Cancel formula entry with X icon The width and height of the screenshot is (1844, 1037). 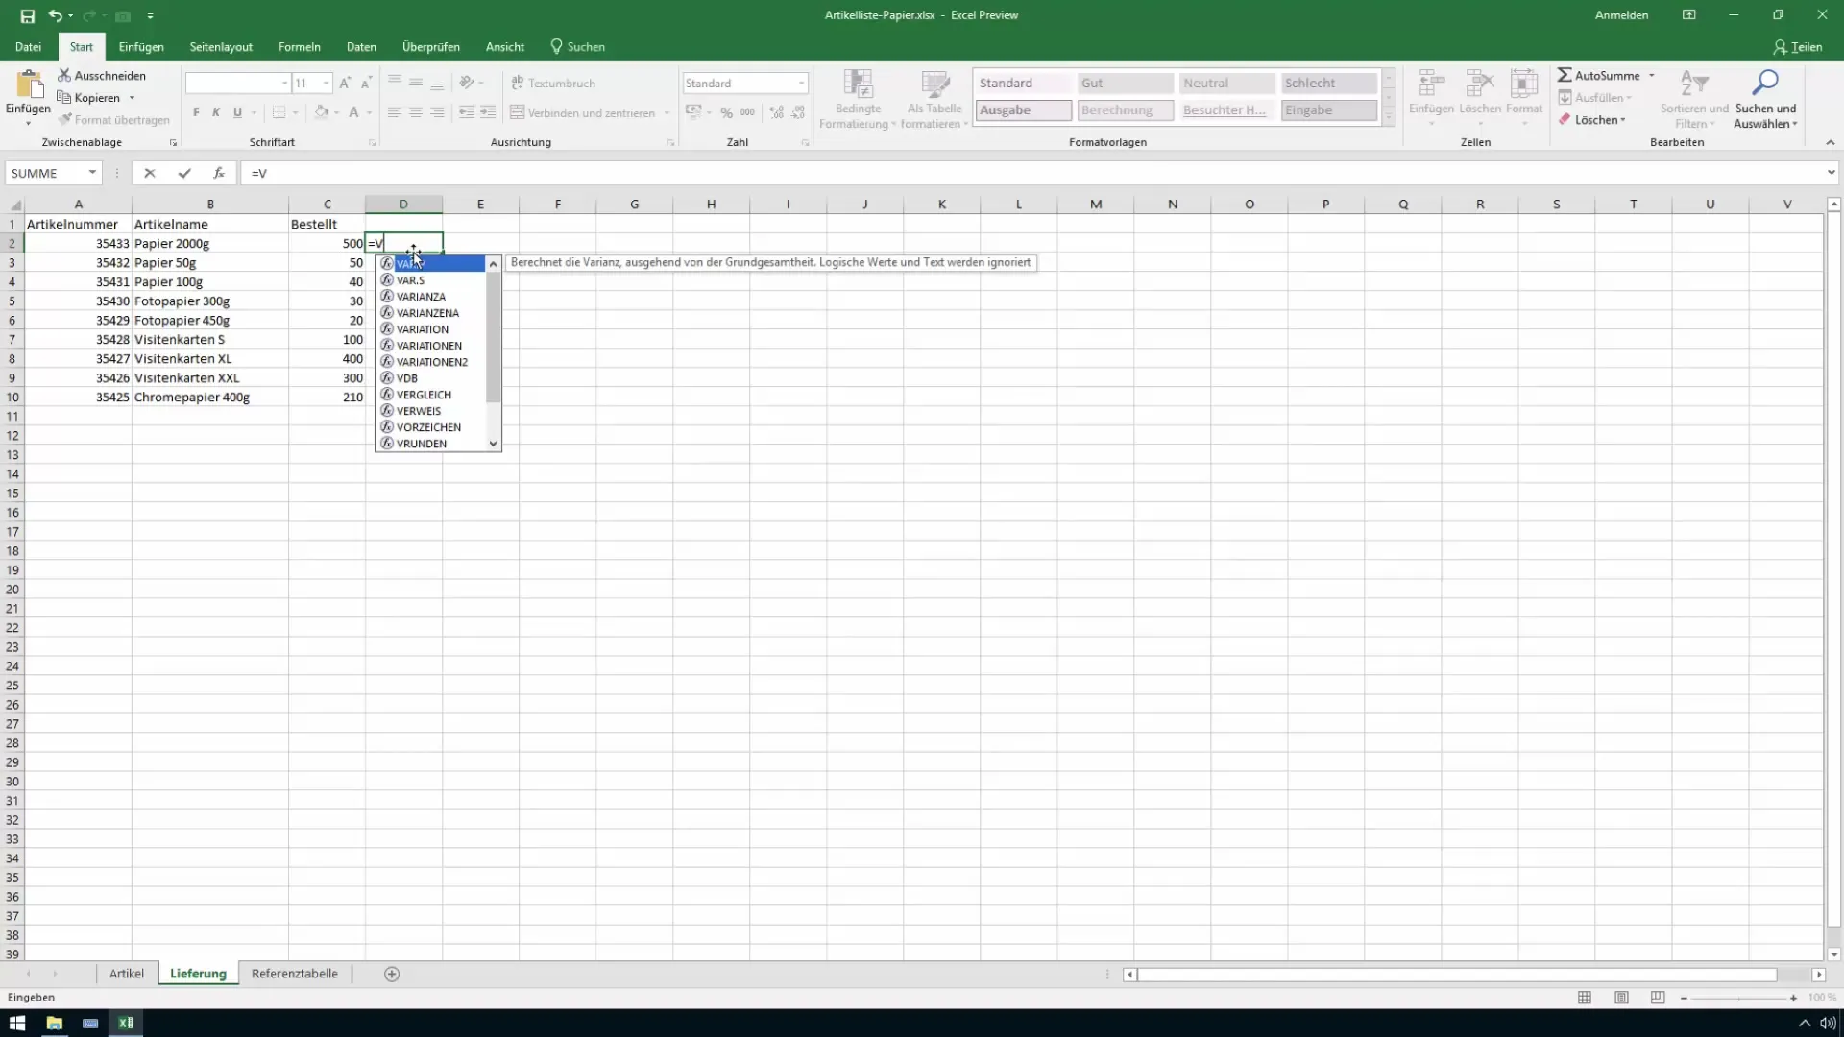pos(150,173)
